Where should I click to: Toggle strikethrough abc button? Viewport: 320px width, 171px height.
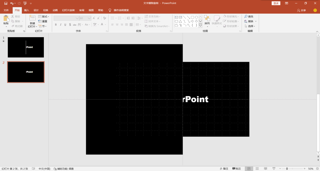tap(74, 25)
